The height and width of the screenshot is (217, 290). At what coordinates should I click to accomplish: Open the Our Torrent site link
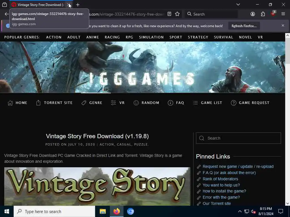217,203
